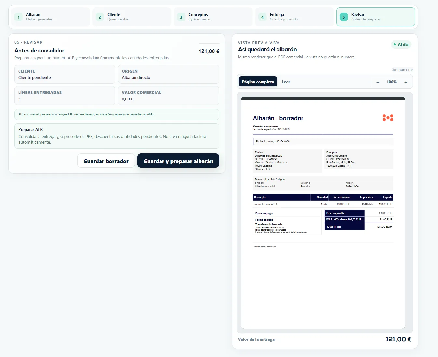Zoom out preview with minus icon
Screen dimensions: 438x357
tap(378, 82)
